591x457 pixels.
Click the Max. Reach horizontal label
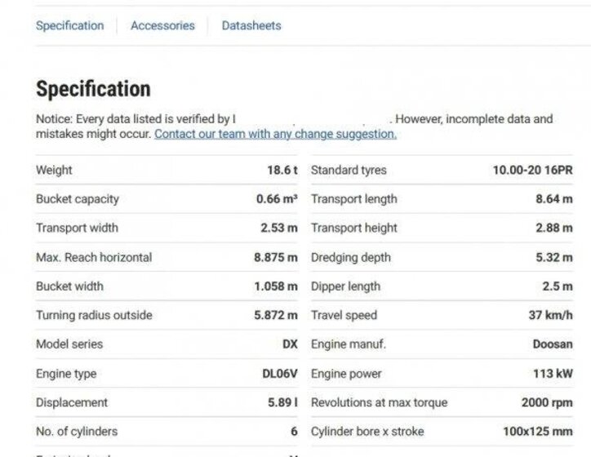94,257
